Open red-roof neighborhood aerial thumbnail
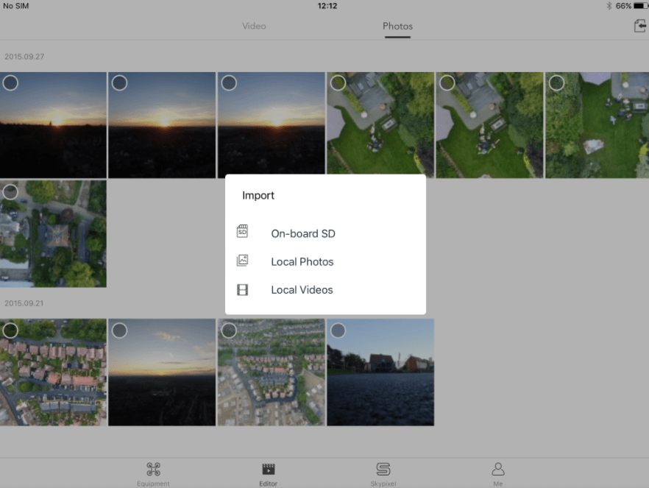649x488 pixels. pos(53,372)
